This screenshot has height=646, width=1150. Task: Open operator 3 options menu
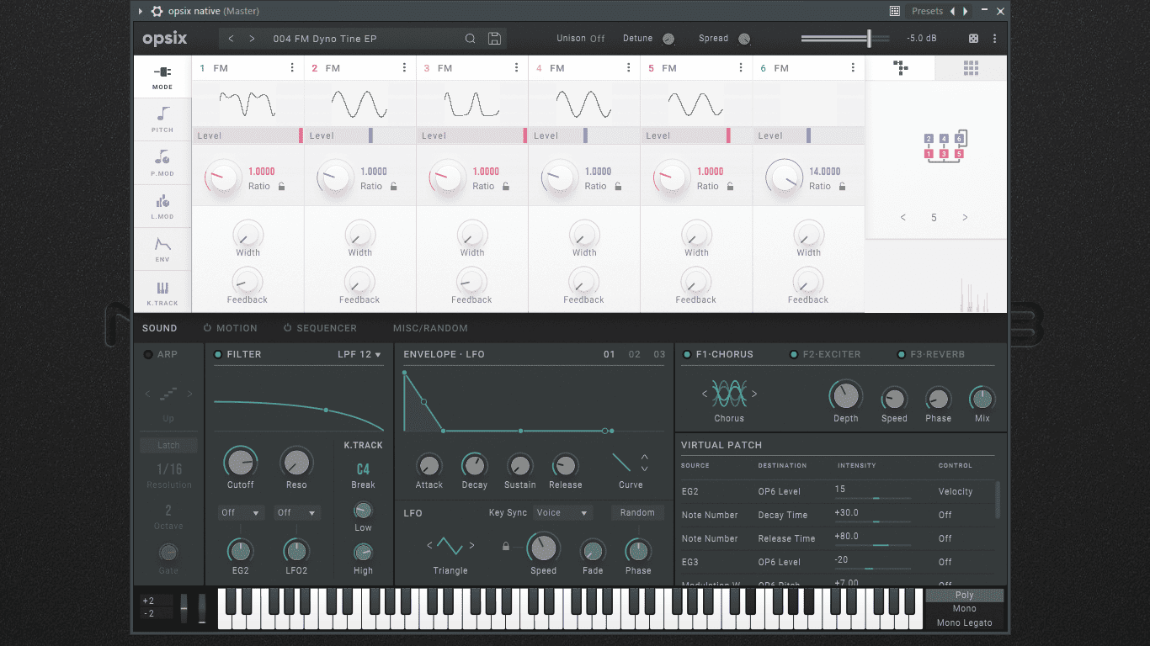[516, 68]
